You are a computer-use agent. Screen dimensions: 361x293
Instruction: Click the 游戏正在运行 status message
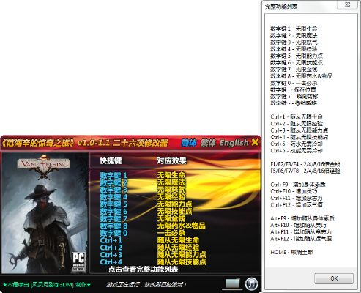coord(146,284)
